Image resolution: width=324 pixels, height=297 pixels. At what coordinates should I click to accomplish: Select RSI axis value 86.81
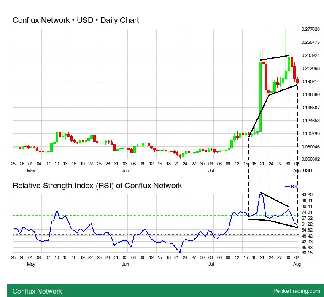click(307, 200)
